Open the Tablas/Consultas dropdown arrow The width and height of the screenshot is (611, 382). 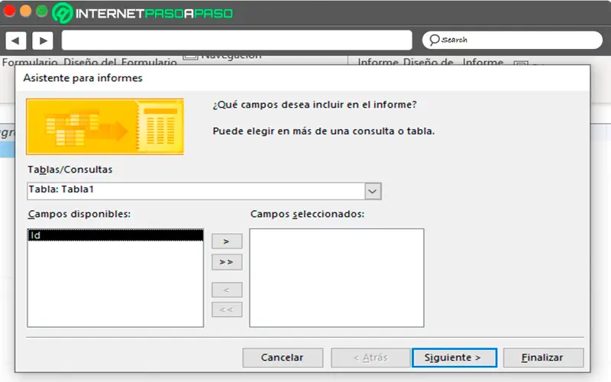tap(373, 192)
